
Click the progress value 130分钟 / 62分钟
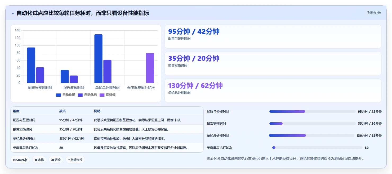369,136
